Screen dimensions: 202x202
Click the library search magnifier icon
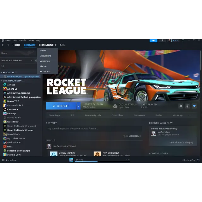coord(3,66)
